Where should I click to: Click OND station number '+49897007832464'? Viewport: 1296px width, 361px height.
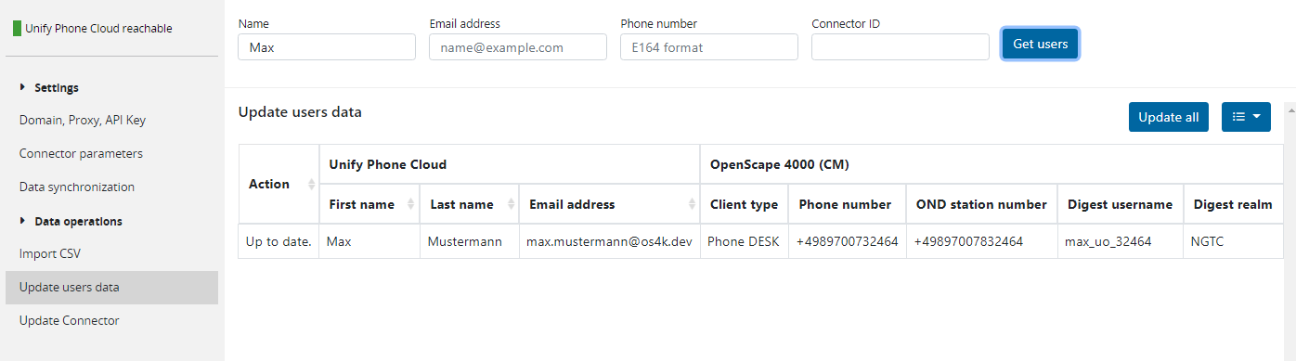(x=982, y=241)
